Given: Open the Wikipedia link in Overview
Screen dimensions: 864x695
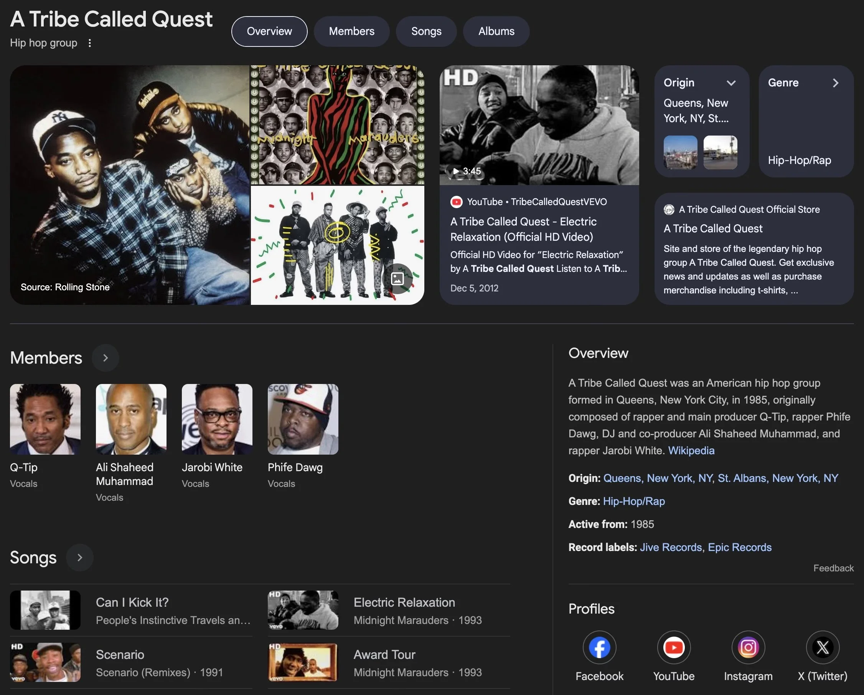Looking at the screenshot, I should pyautogui.click(x=691, y=450).
